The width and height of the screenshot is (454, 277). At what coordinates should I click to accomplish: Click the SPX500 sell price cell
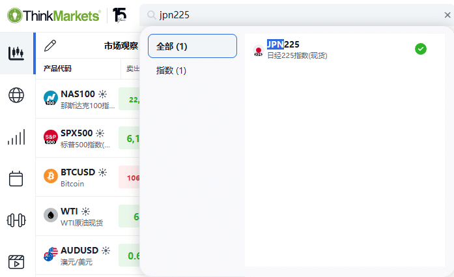pos(129,138)
